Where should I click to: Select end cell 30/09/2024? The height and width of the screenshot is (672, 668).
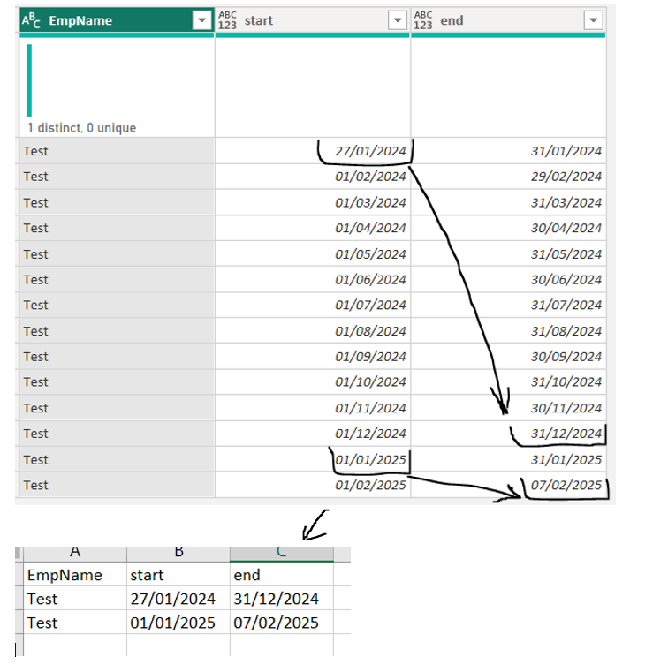508,356
